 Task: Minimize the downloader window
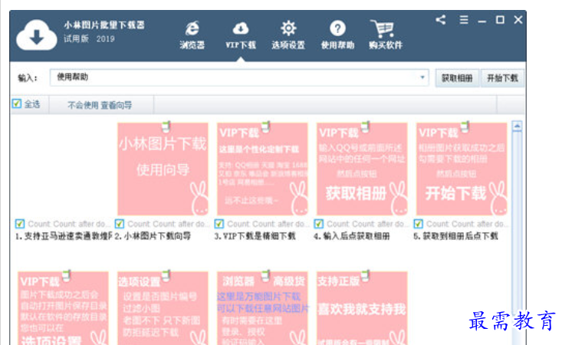tap(481, 22)
